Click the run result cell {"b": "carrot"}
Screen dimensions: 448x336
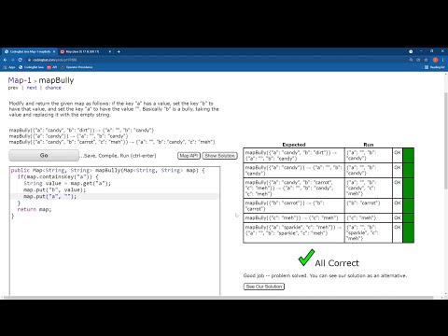[x=369, y=206]
